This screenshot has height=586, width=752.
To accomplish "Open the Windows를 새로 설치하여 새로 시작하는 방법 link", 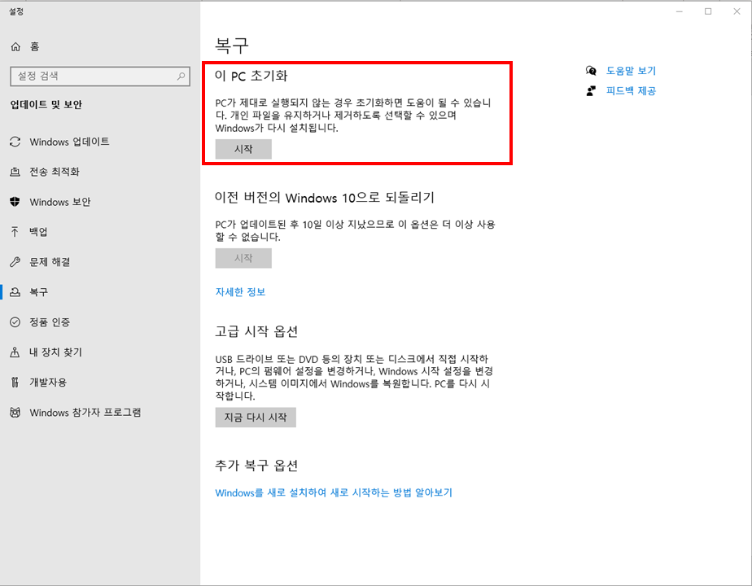I will coord(334,493).
